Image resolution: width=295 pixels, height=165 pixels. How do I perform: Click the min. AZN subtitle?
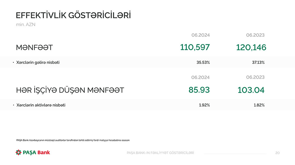(x=26, y=25)
